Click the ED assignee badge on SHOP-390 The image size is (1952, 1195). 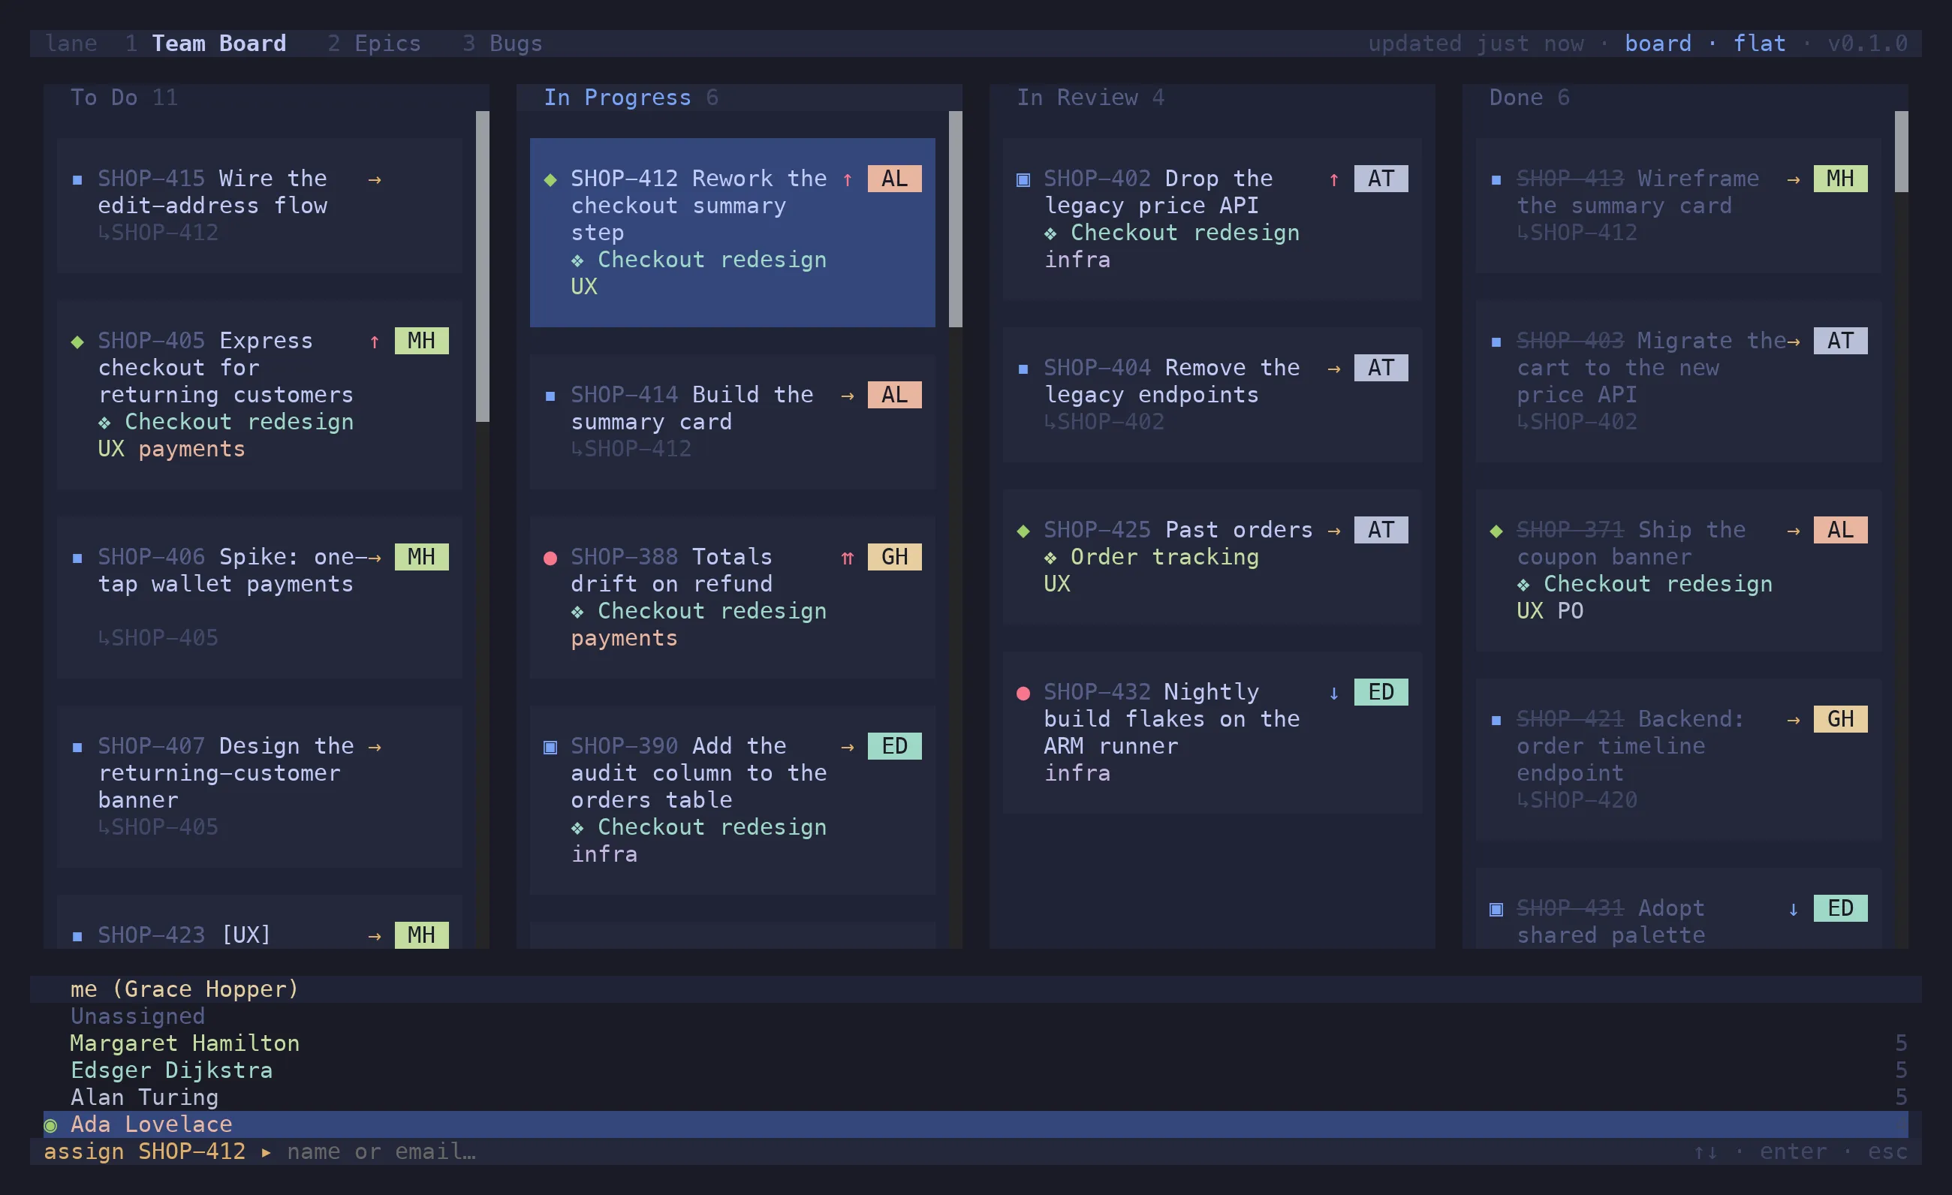point(894,747)
